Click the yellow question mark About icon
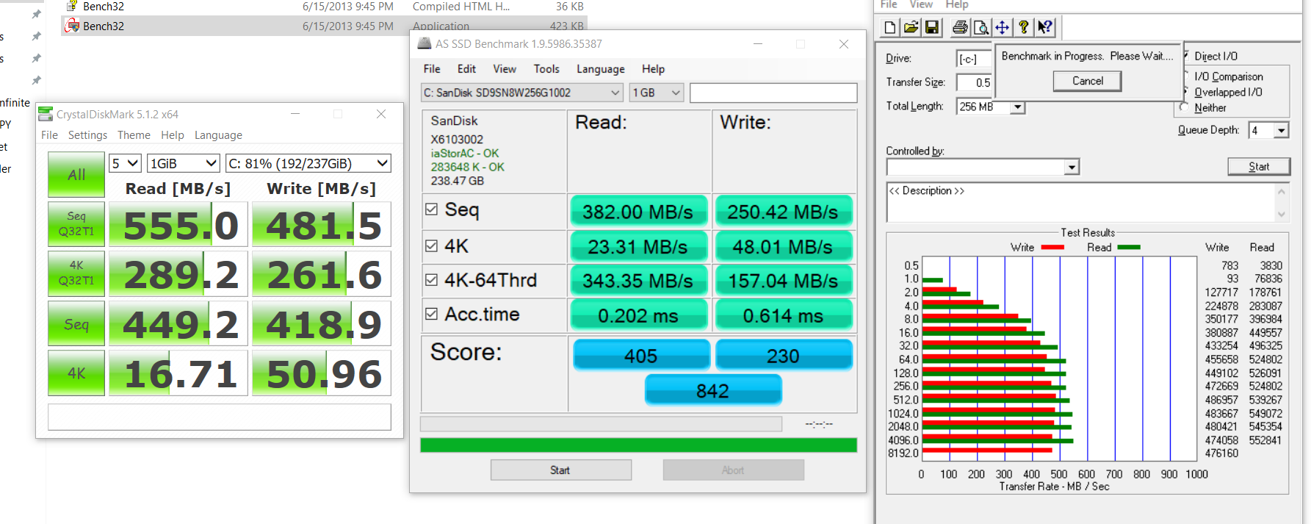 pos(1023,28)
